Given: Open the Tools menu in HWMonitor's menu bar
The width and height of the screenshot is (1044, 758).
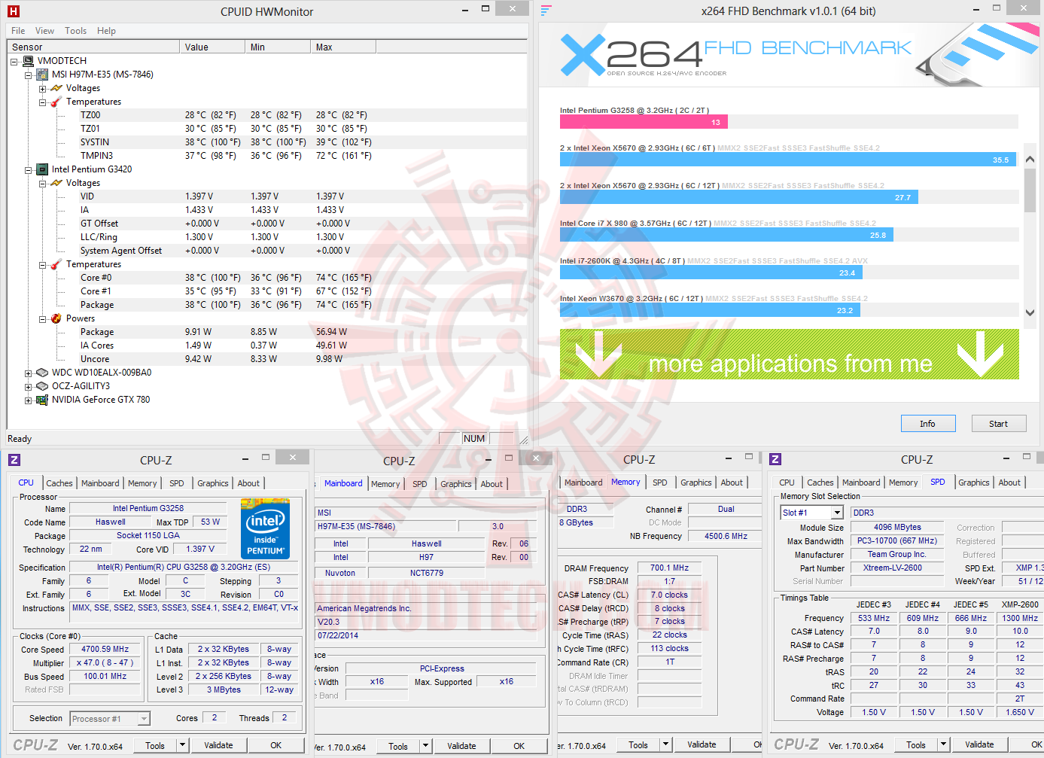Looking at the screenshot, I should tap(75, 31).
